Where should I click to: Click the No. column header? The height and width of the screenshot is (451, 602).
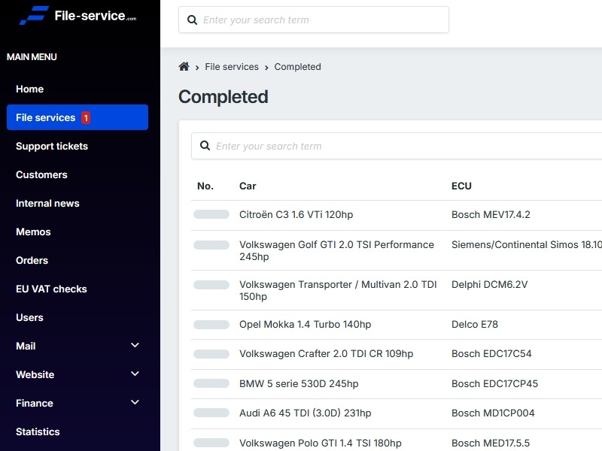[x=205, y=186]
